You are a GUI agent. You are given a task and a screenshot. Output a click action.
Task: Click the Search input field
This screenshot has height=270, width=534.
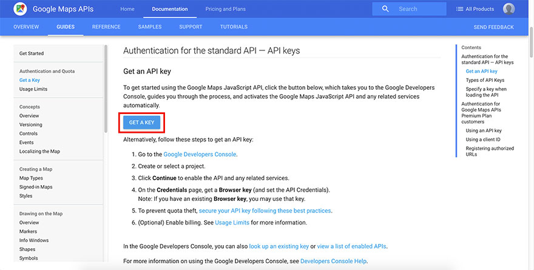(409, 9)
